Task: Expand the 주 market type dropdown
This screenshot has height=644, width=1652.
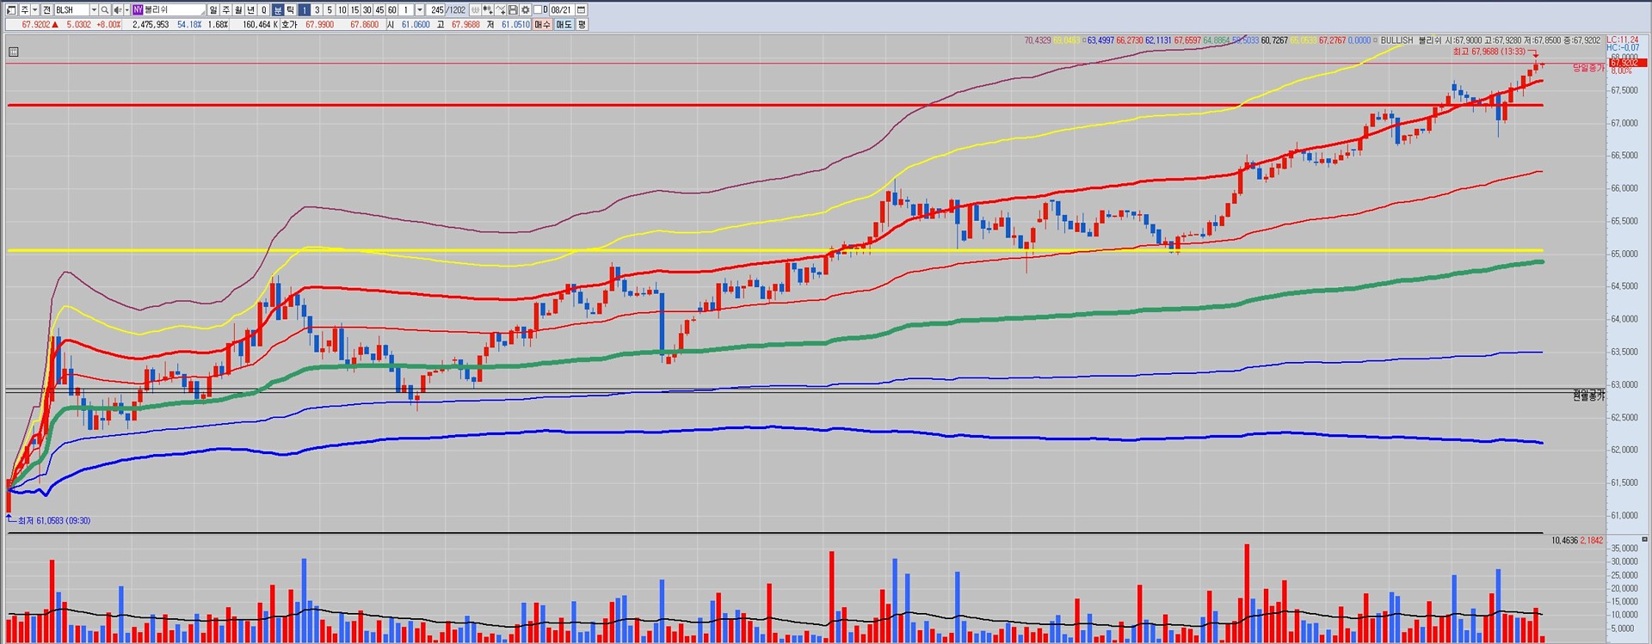Action: (x=36, y=9)
